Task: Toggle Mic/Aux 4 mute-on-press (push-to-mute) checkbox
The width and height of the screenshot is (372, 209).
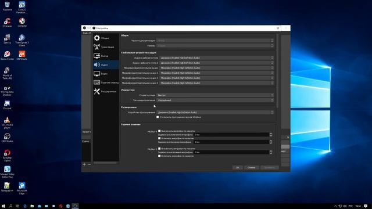Action: click(x=159, y=131)
